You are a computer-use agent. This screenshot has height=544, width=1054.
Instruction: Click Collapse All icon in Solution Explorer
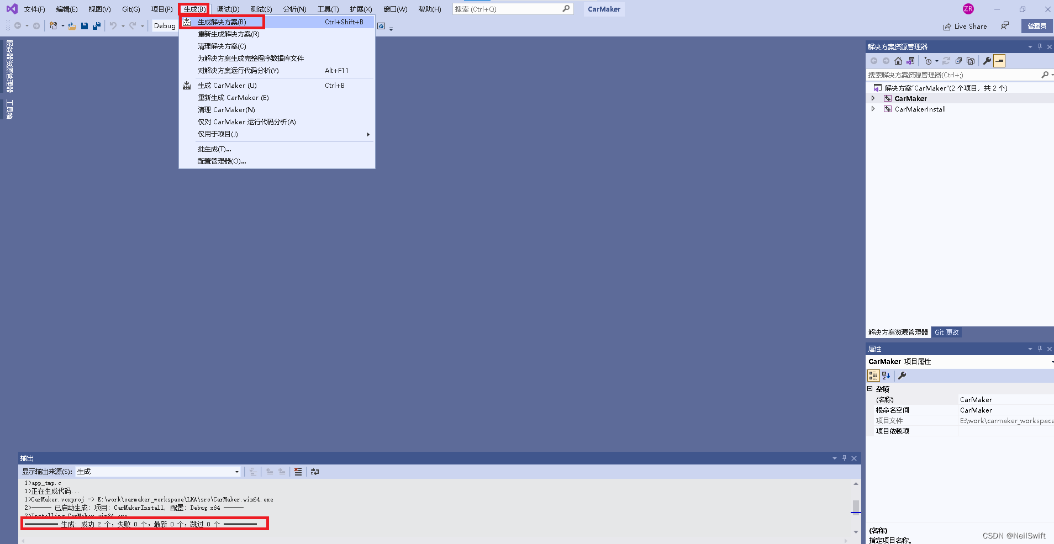[958, 61]
